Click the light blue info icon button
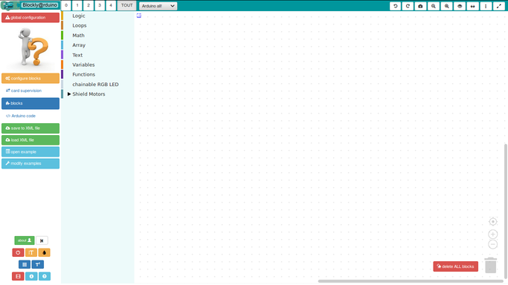Image resolution: width=508 pixels, height=285 pixels. 31,276
